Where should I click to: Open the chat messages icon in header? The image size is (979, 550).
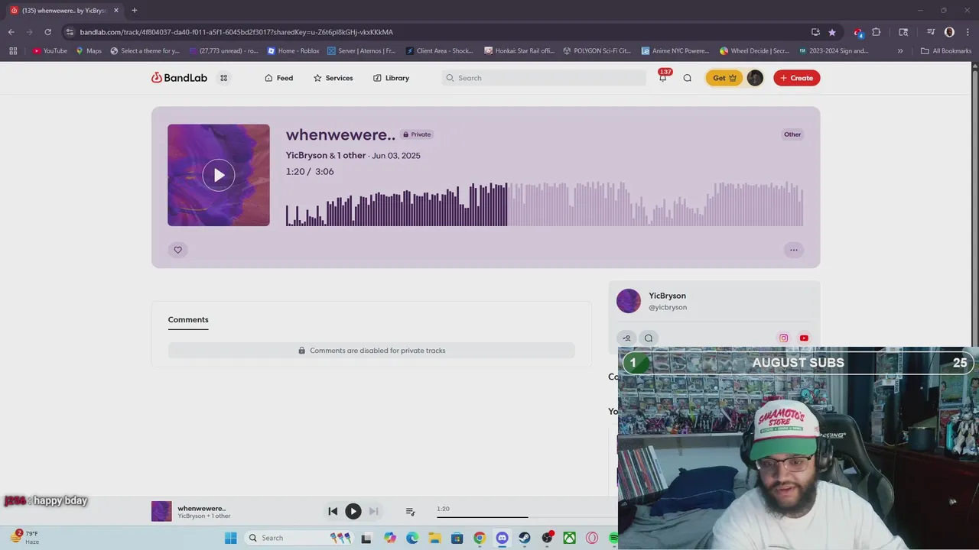(x=687, y=78)
